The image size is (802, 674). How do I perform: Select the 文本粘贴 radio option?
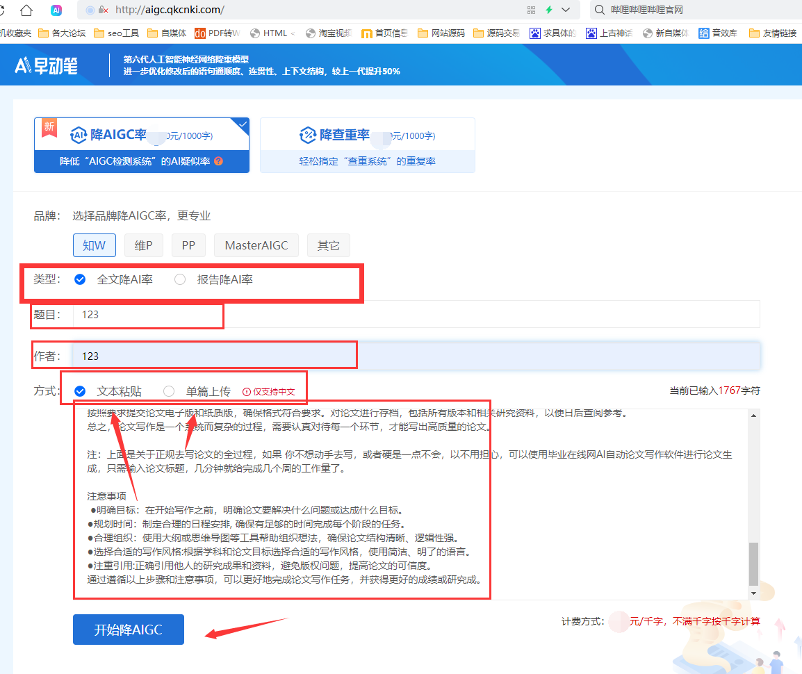point(80,391)
